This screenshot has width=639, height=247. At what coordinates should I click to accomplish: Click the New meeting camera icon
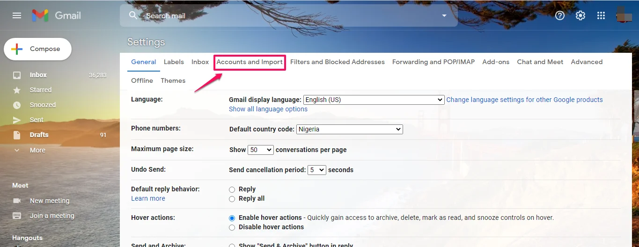(x=17, y=201)
